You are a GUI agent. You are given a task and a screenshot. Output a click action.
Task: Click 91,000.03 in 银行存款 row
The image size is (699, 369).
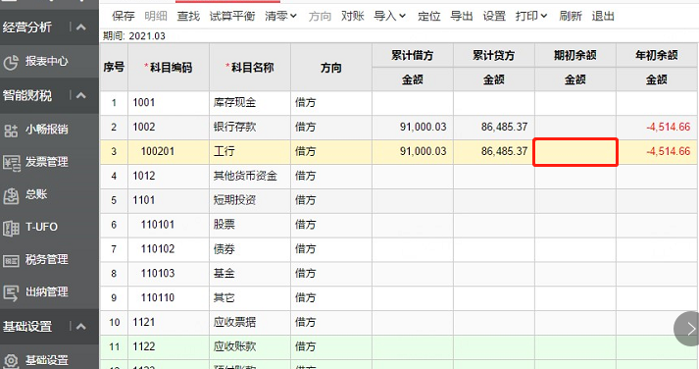pyautogui.click(x=424, y=128)
